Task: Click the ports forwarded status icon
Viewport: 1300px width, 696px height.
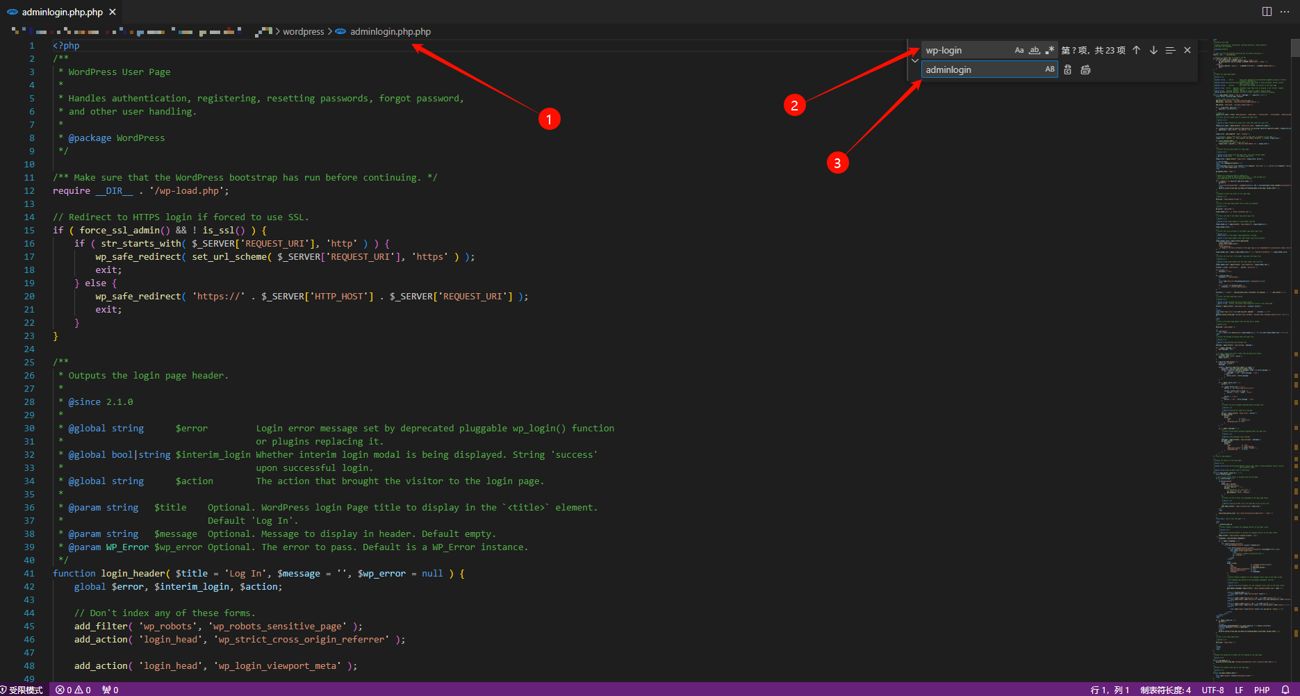Action: coord(110,690)
